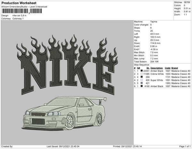The width and height of the screenshot is (192, 149).
Task: Click the design name 'nike car 5,8 in'
Action: [x=19, y=15]
